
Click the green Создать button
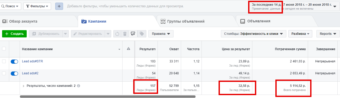click(14, 34)
